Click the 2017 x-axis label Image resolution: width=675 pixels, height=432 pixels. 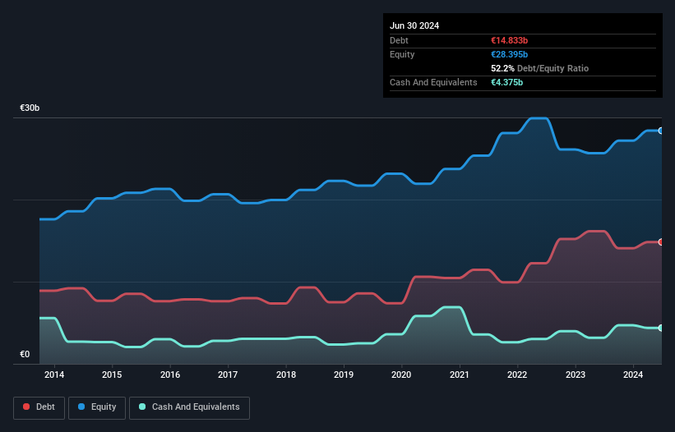click(x=228, y=375)
